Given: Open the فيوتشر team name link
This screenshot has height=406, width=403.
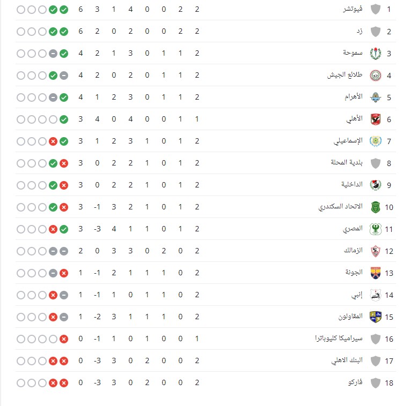Looking at the screenshot, I should (353, 9).
